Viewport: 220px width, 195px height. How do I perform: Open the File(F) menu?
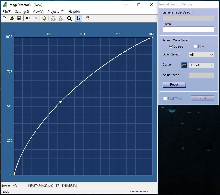click(7, 12)
